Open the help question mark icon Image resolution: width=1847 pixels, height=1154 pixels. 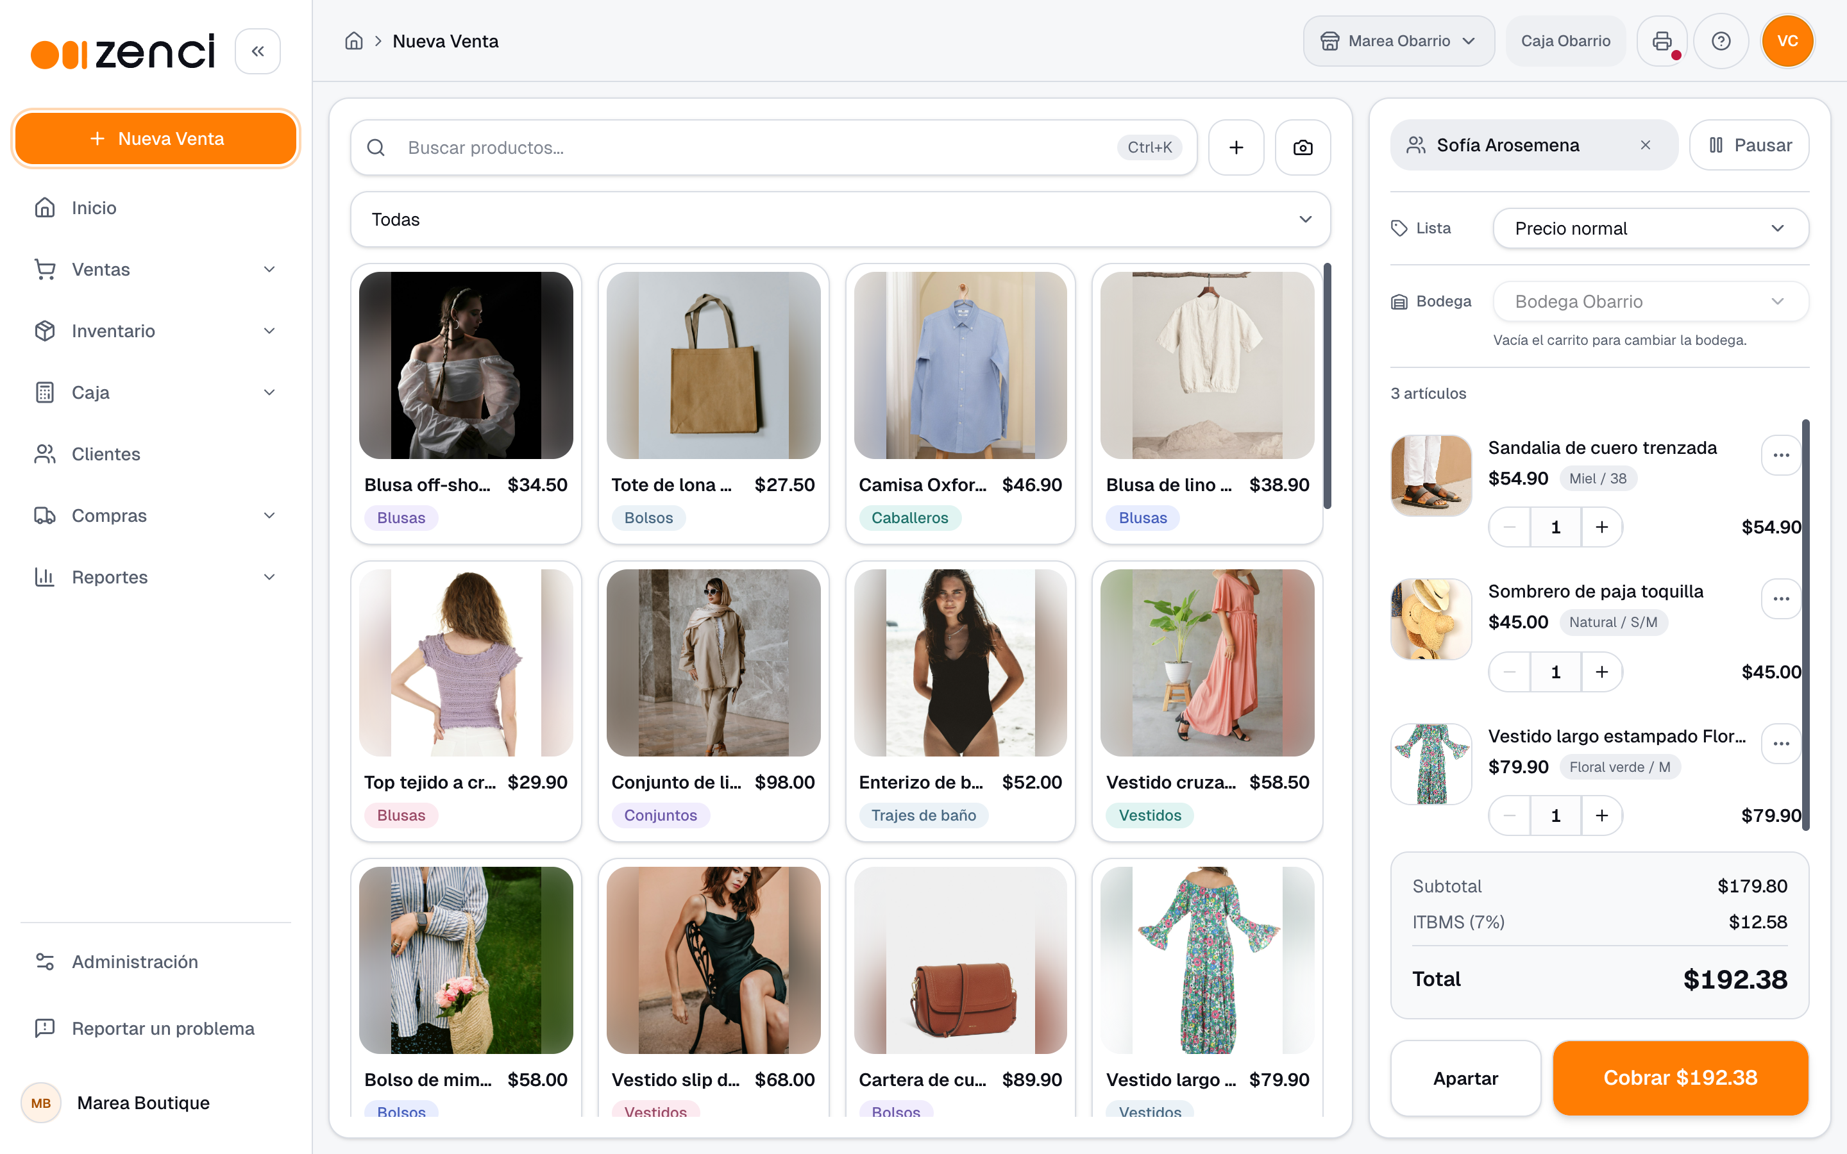(x=1720, y=41)
